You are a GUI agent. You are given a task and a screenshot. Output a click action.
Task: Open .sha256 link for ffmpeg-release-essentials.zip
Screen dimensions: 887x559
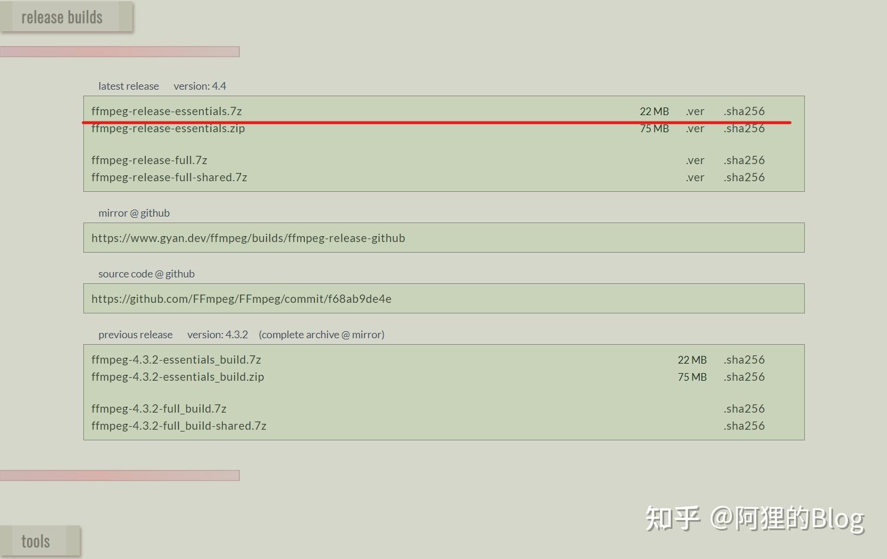point(744,128)
